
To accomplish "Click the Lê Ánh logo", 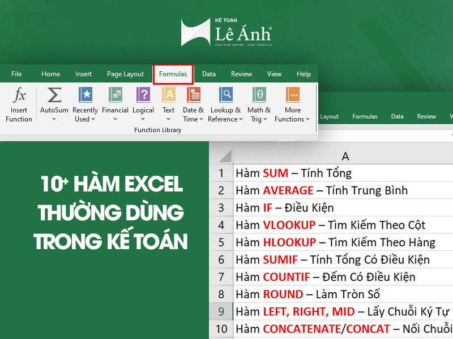I will [x=226, y=32].
